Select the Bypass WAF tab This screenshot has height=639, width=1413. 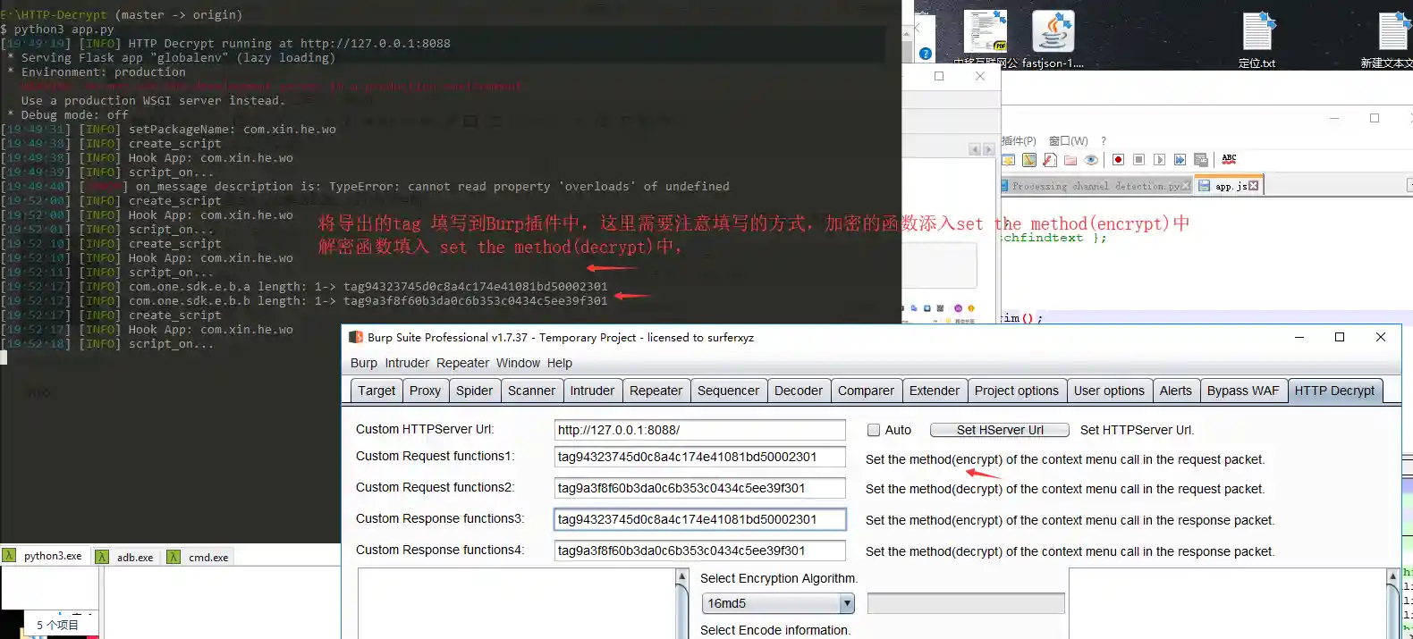coord(1242,391)
